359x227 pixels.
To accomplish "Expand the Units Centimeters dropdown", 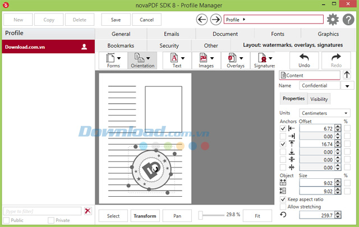I will [325, 113].
